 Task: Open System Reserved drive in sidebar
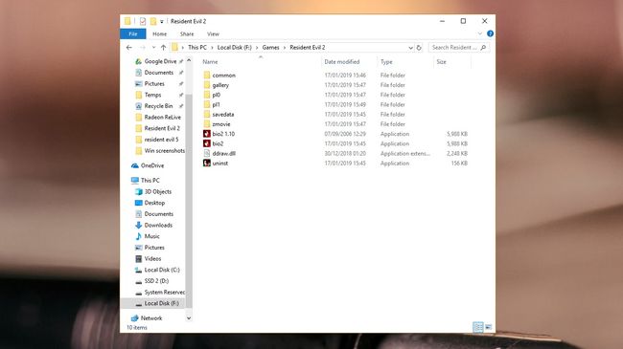pyautogui.click(x=164, y=293)
